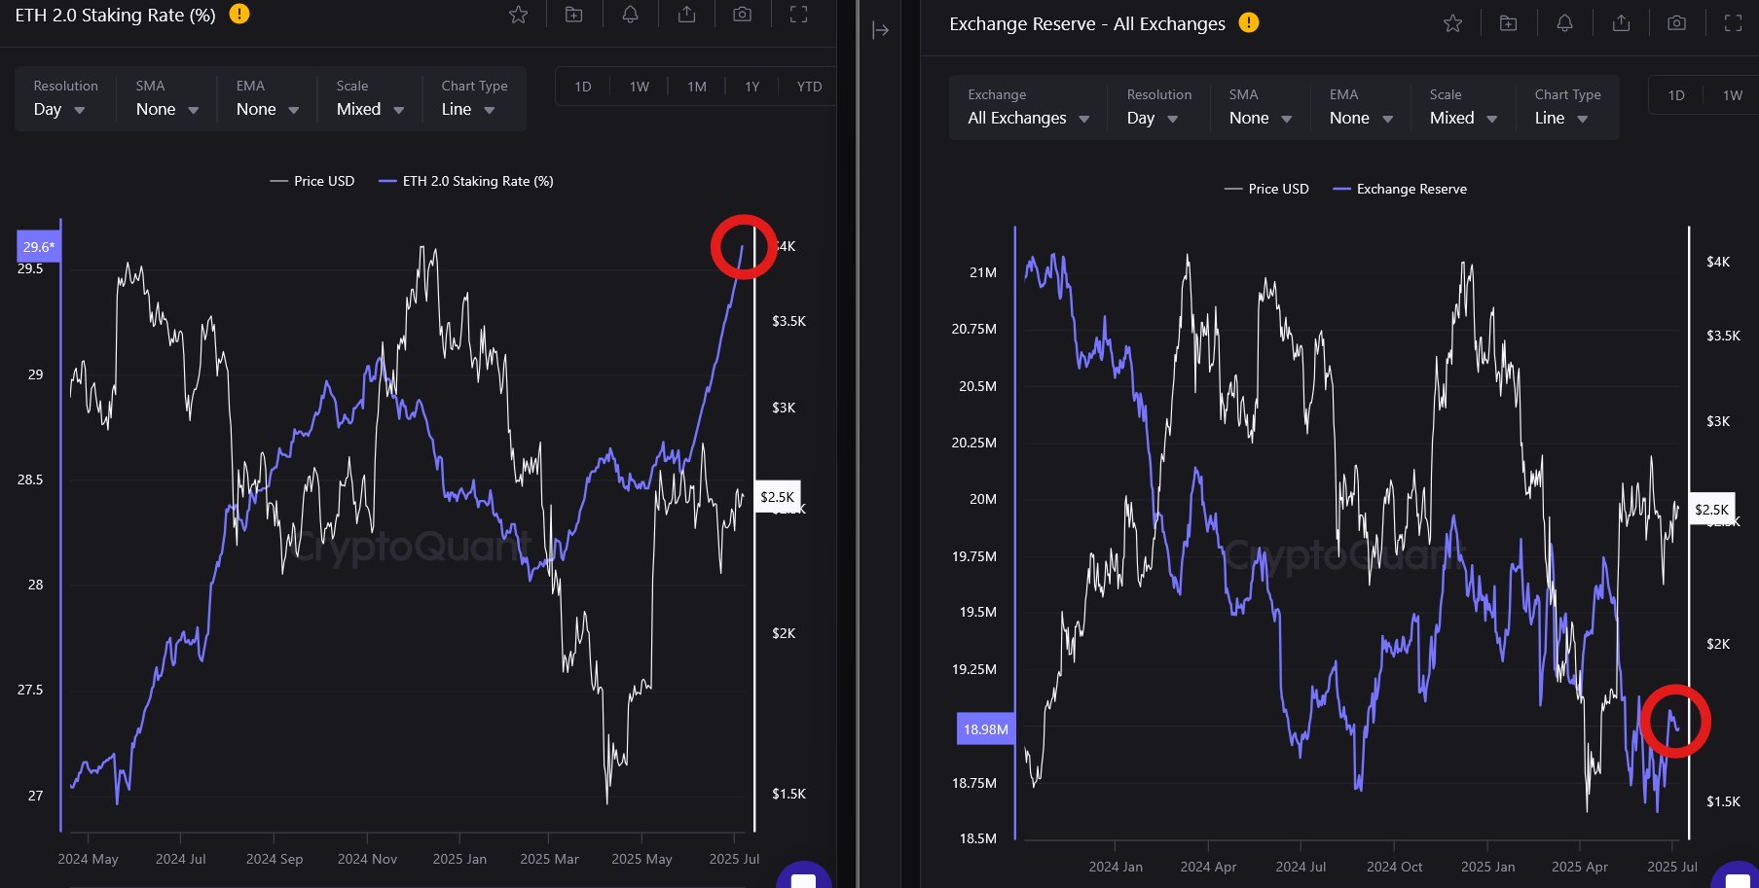Screen dimensions: 1759x888
Task: Choose the 1M range on staking chart
Action: [x=696, y=87]
